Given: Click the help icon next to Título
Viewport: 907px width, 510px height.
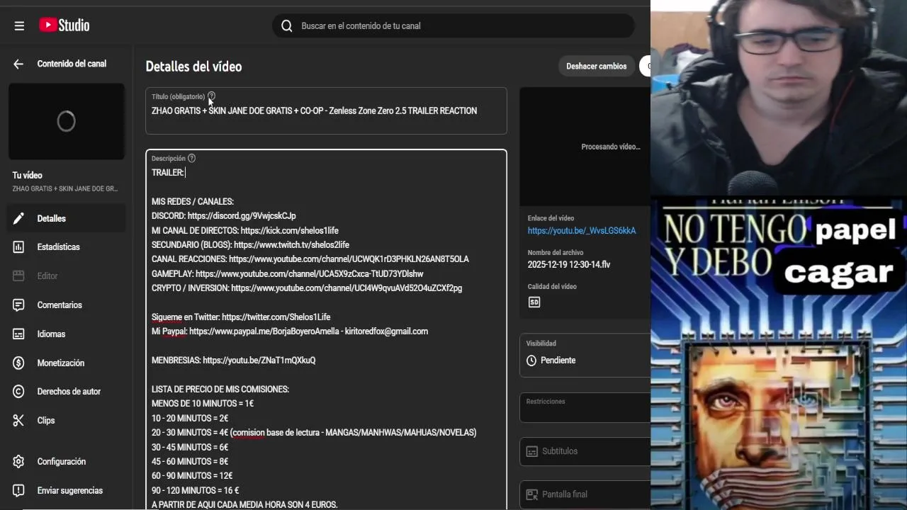Looking at the screenshot, I should point(211,96).
